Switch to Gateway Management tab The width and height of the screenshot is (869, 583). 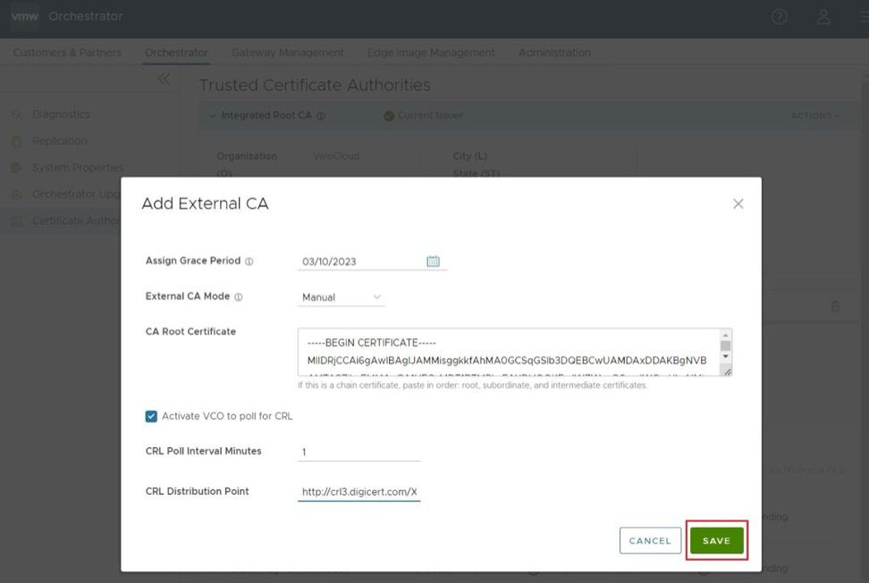tap(287, 53)
